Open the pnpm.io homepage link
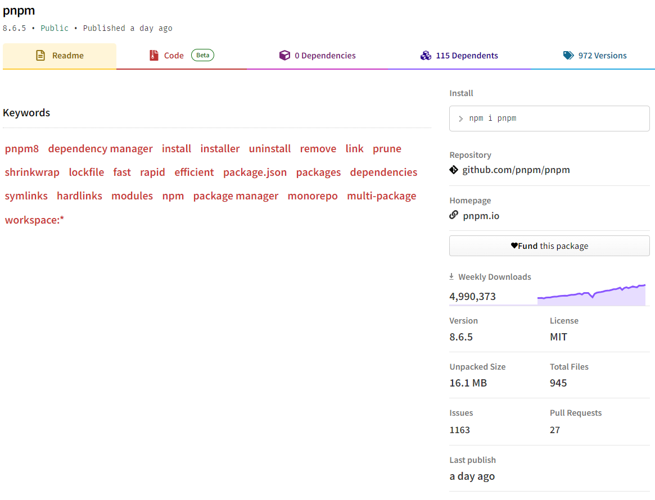 click(481, 216)
